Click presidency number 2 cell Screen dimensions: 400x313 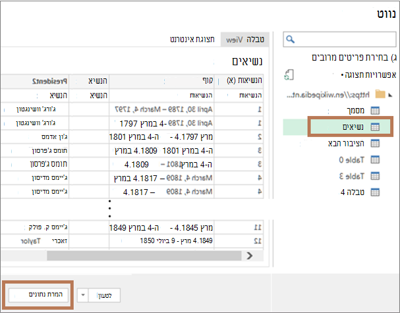click(239, 137)
